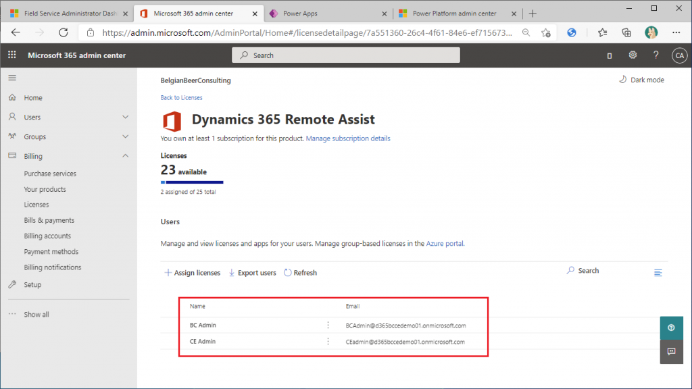Click the Back to Licenses link
The width and height of the screenshot is (692, 389).
tap(181, 97)
